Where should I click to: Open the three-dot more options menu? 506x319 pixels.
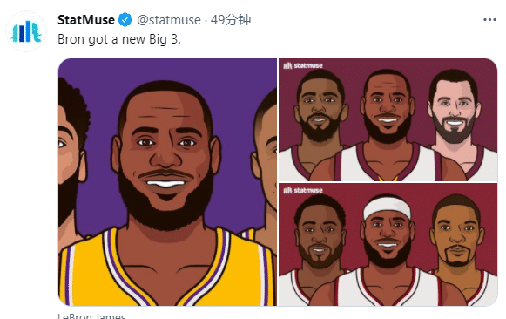click(489, 20)
